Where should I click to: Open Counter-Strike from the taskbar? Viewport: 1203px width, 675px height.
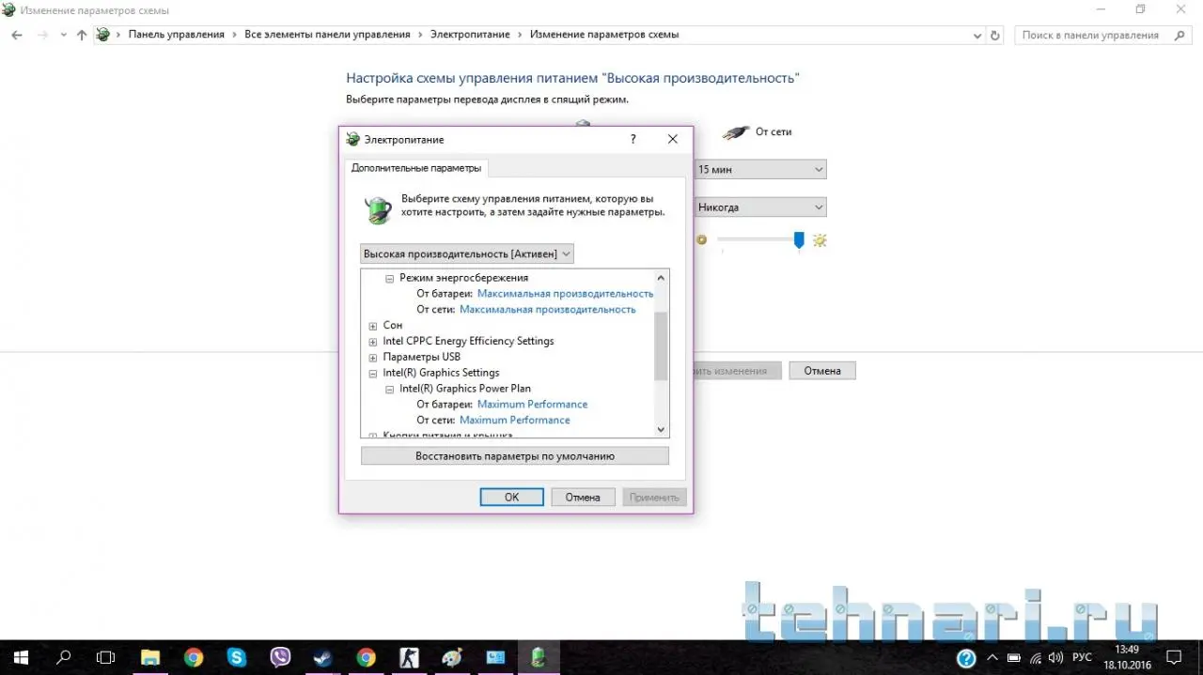(x=410, y=657)
